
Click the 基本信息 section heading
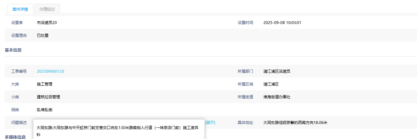(13, 50)
